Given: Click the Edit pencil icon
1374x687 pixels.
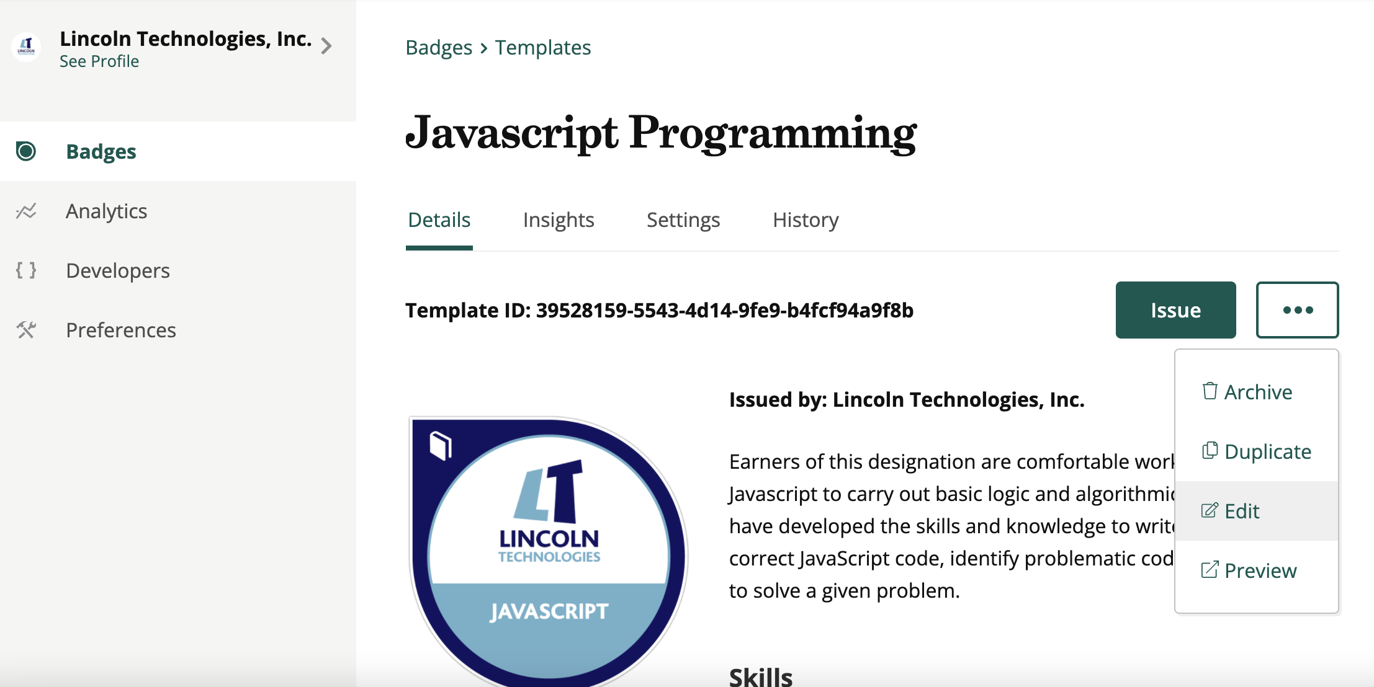Looking at the screenshot, I should pos(1210,510).
